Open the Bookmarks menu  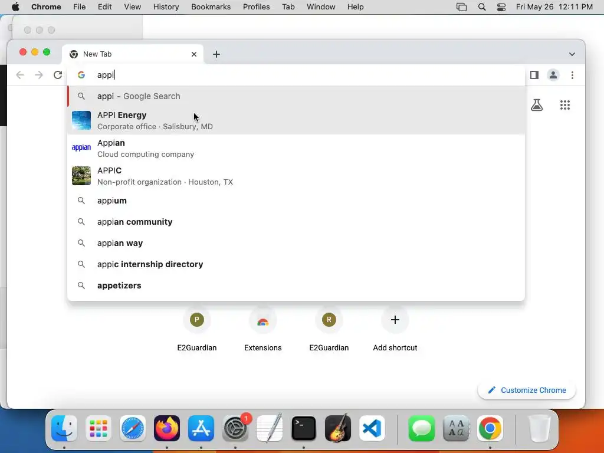click(211, 7)
